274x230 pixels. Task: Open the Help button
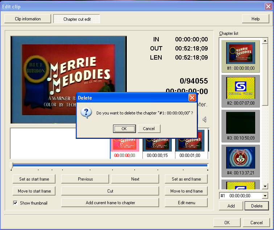pyautogui.click(x=256, y=19)
